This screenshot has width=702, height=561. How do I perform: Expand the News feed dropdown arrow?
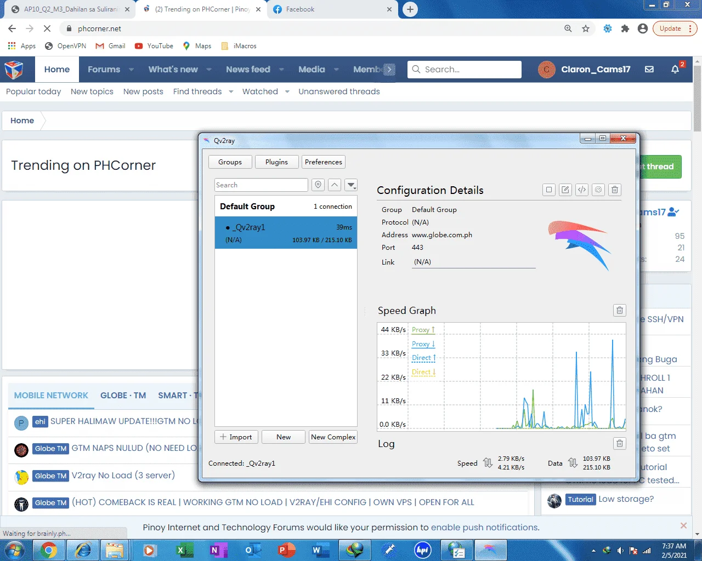(x=281, y=70)
